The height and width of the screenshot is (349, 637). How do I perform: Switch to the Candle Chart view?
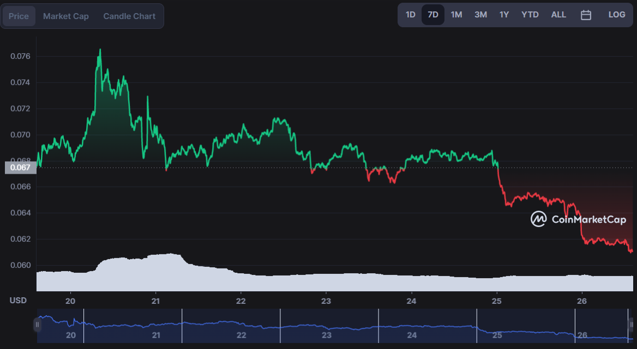129,16
